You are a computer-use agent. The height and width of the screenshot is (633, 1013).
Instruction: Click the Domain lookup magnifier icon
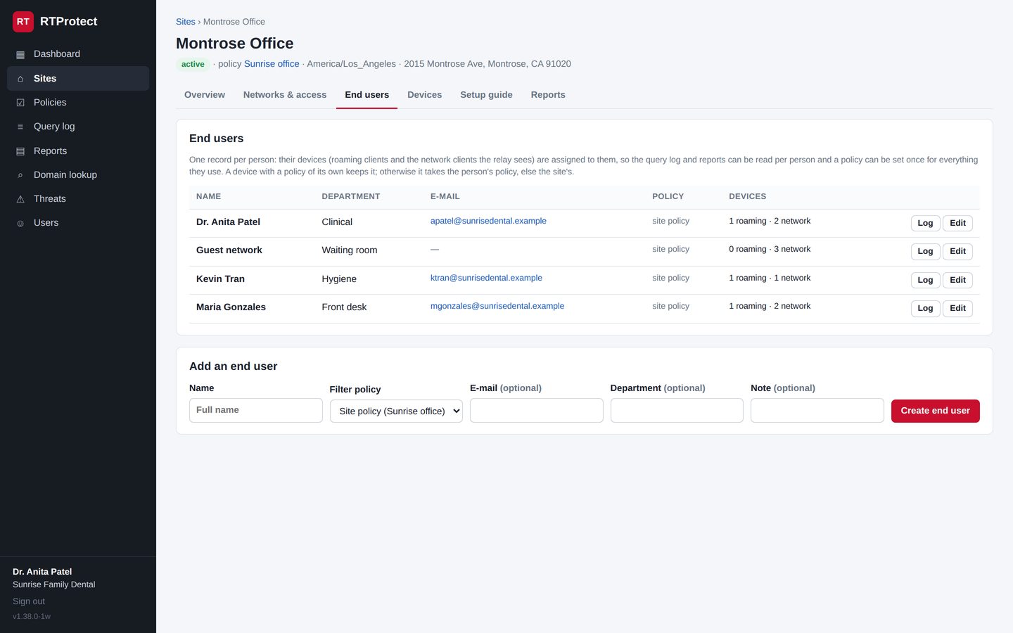[x=20, y=175]
